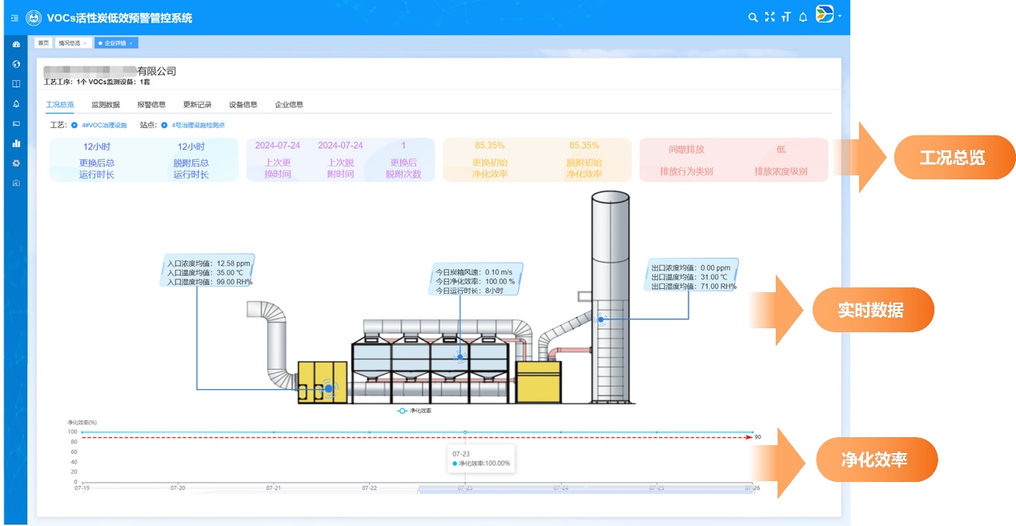
Task: Click the 首页 page tab button
Action: (x=43, y=43)
